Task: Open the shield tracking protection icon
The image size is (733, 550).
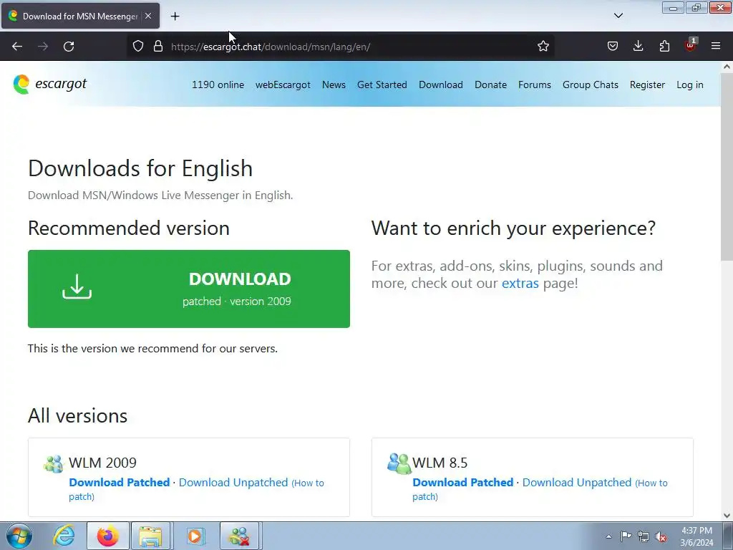Action: pyautogui.click(x=138, y=47)
